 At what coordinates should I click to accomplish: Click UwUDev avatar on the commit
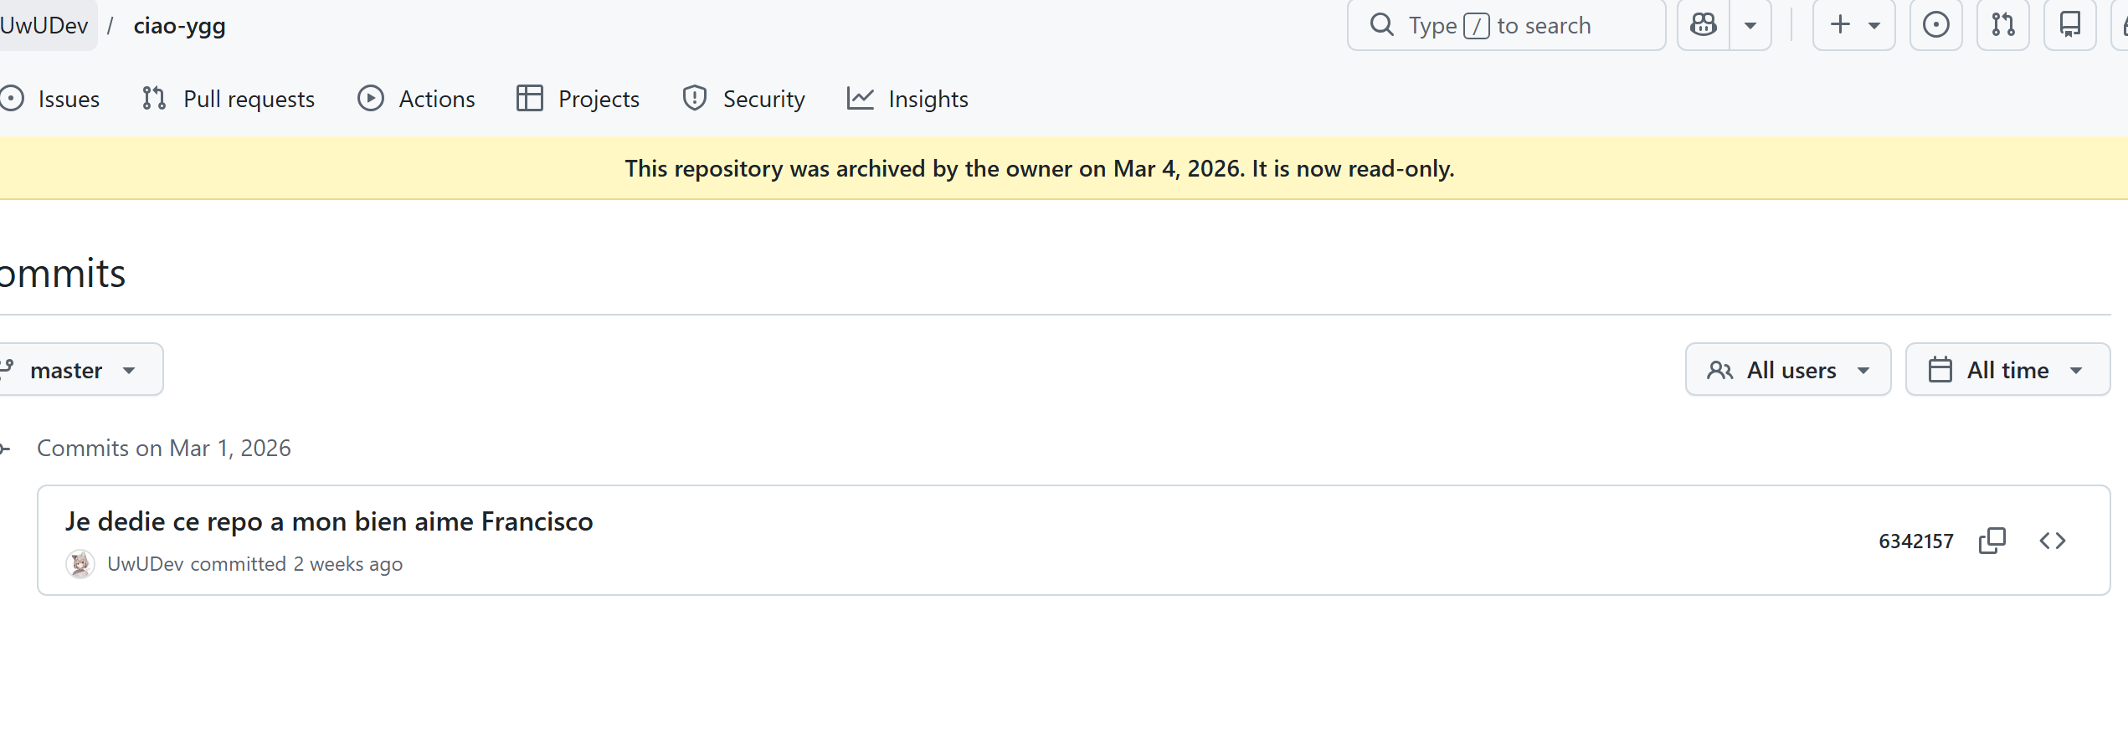tap(80, 564)
